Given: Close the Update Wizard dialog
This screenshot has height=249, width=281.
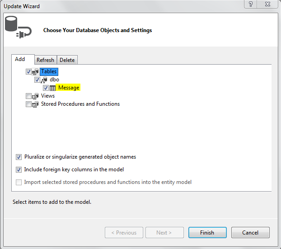Looking at the screenshot, I should point(268,4).
